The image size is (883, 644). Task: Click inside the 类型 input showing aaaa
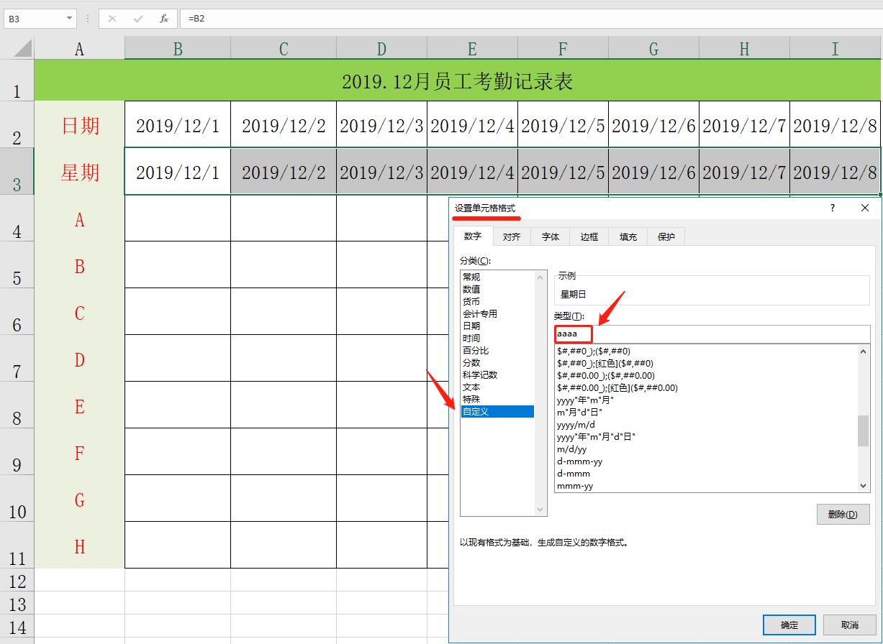pos(572,333)
